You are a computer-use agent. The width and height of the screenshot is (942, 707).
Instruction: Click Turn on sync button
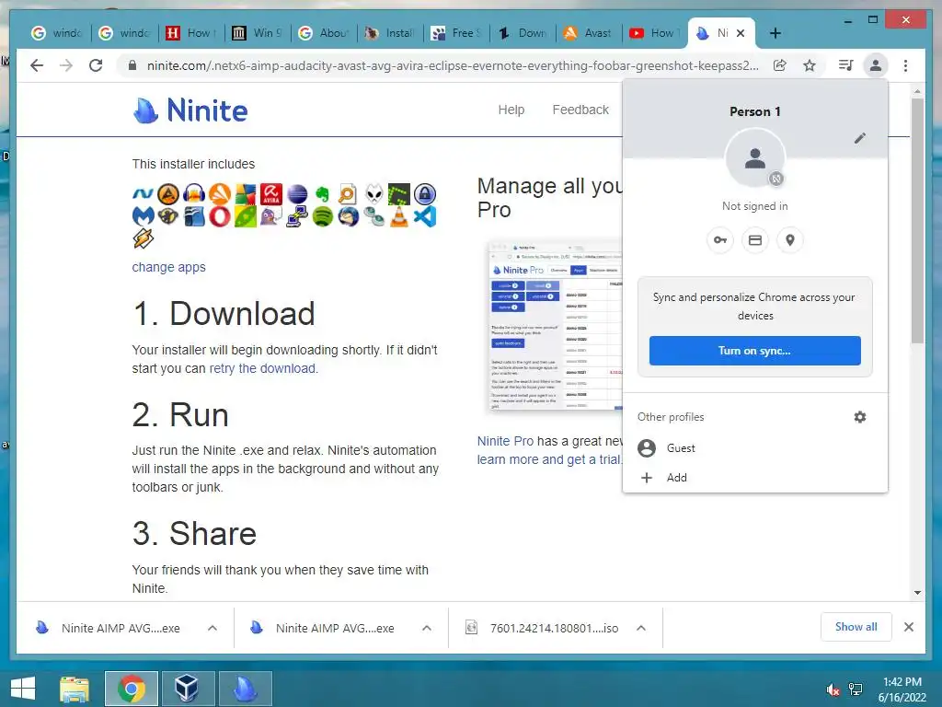tap(754, 351)
